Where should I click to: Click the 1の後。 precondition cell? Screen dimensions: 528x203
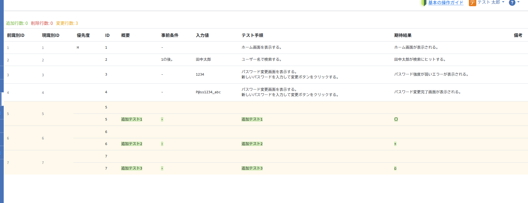pos(167,60)
